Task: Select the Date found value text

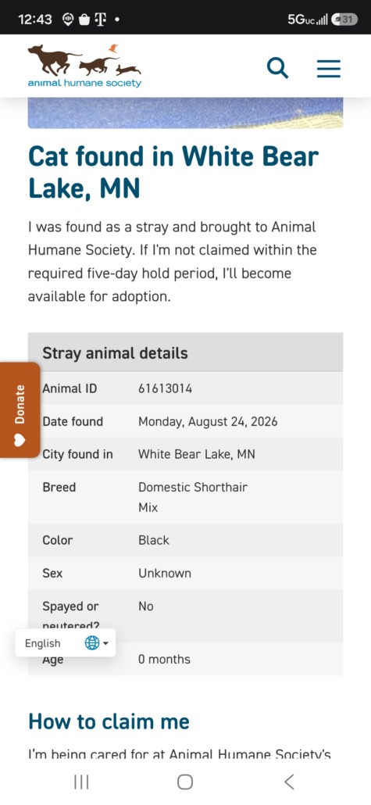Action: [208, 421]
